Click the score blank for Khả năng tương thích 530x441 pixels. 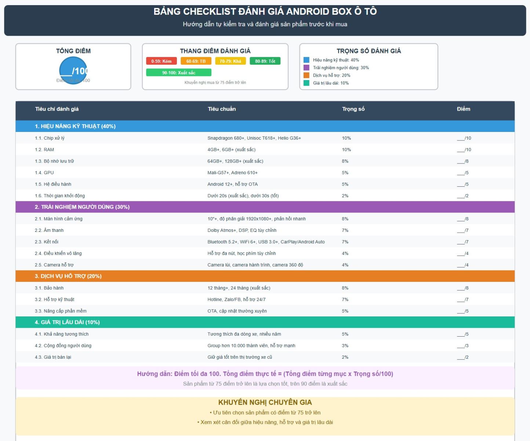(463, 334)
